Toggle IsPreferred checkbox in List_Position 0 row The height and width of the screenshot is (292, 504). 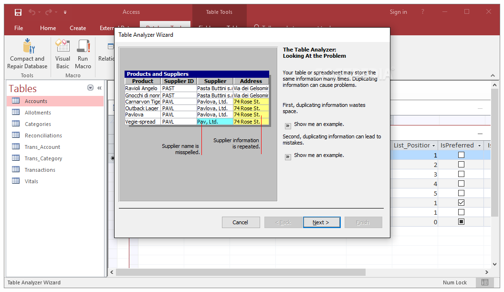(461, 222)
